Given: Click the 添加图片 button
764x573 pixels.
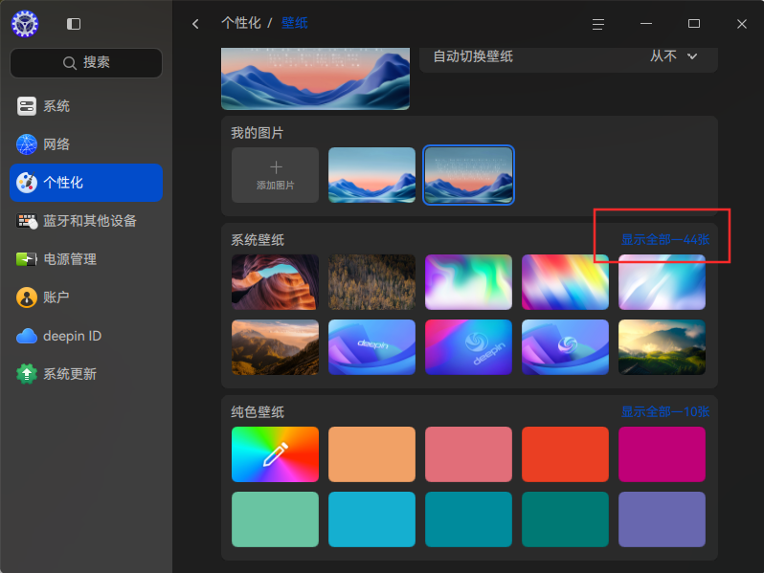Looking at the screenshot, I should pyautogui.click(x=276, y=175).
